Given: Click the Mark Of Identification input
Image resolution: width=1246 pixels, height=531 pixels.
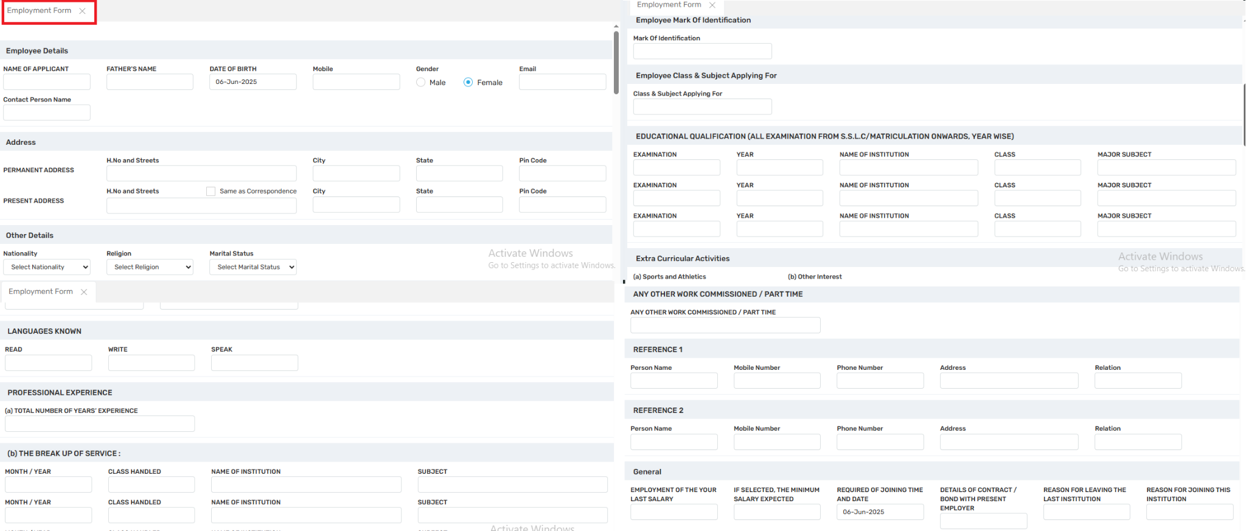Looking at the screenshot, I should [x=703, y=51].
